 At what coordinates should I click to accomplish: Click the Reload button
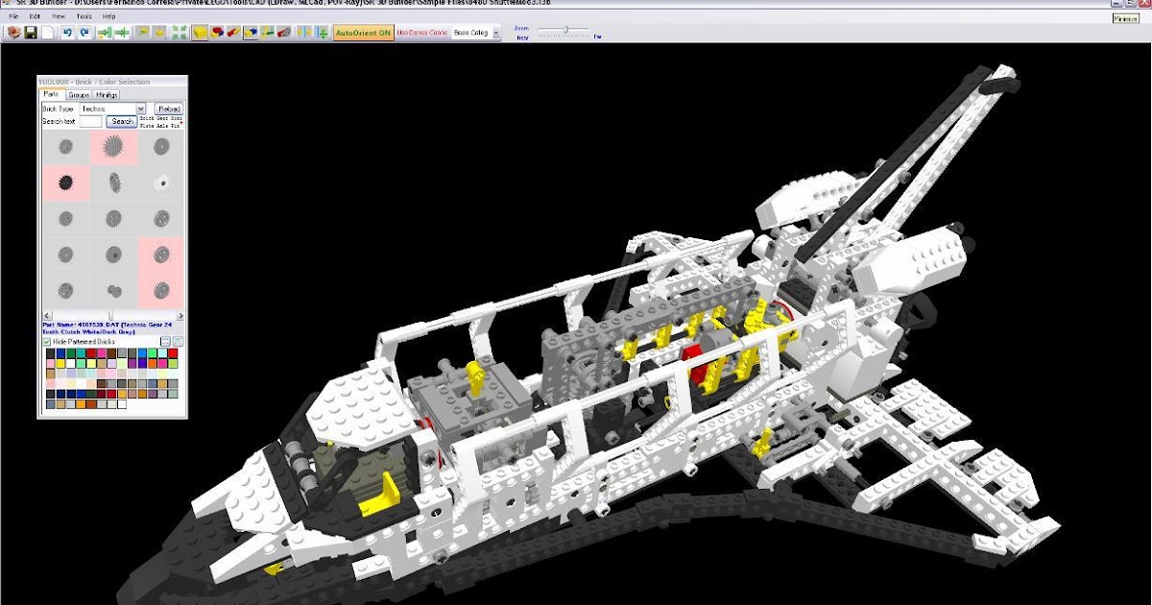point(169,109)
